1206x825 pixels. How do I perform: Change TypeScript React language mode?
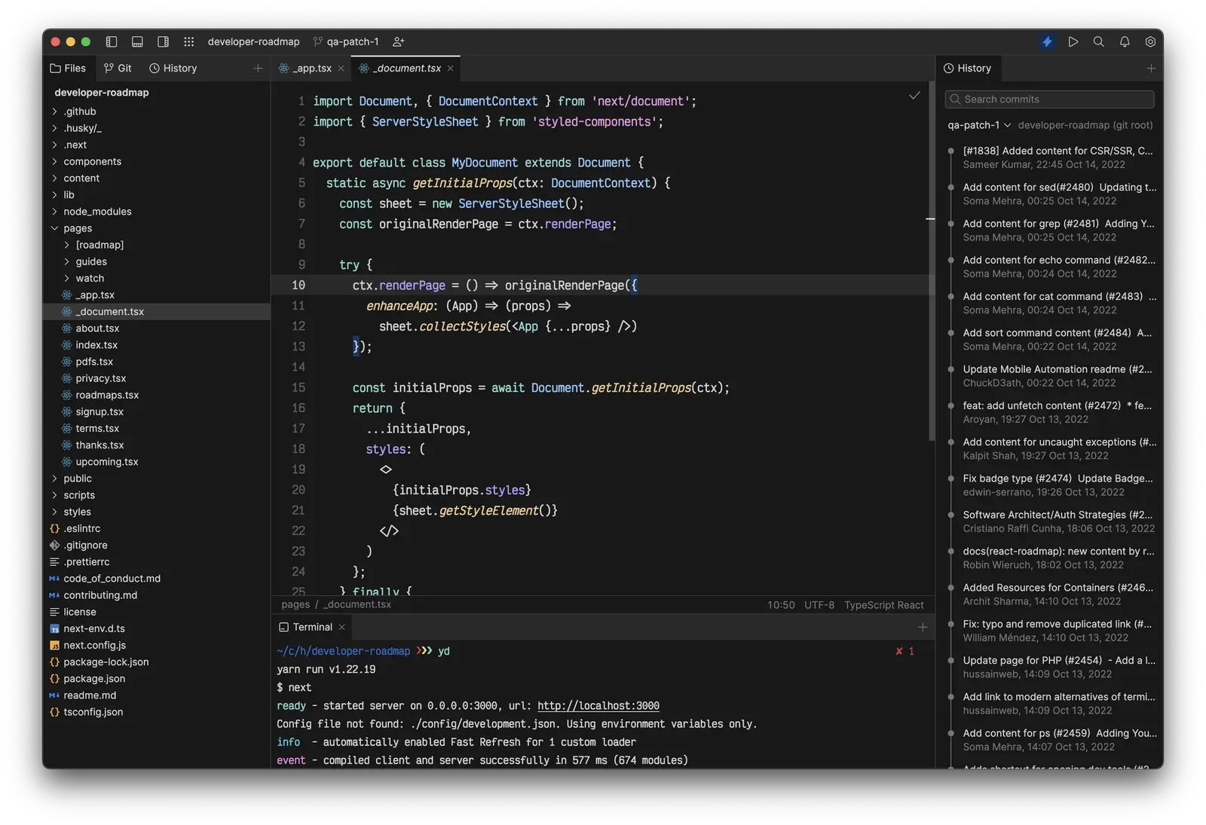tap(883, 605)
